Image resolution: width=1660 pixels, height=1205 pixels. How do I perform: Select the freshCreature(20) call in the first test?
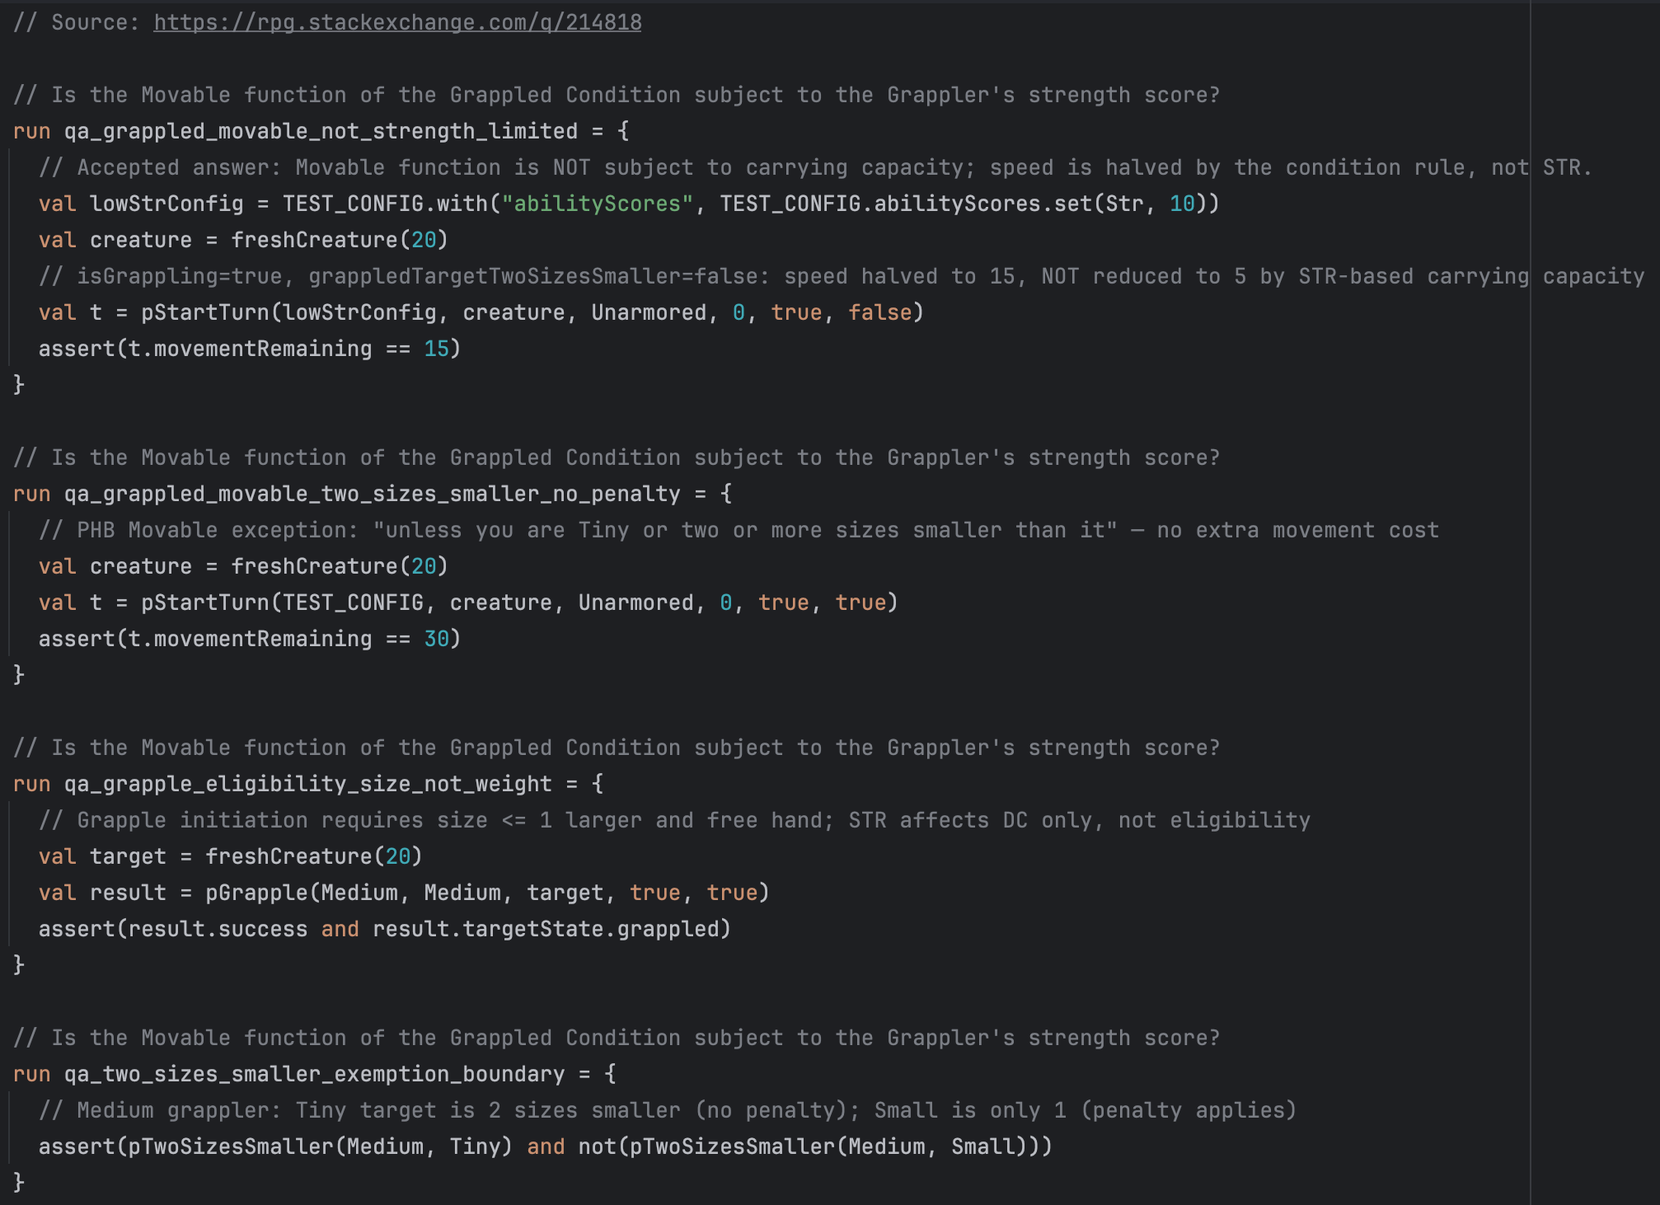click(x=338, y=239)
